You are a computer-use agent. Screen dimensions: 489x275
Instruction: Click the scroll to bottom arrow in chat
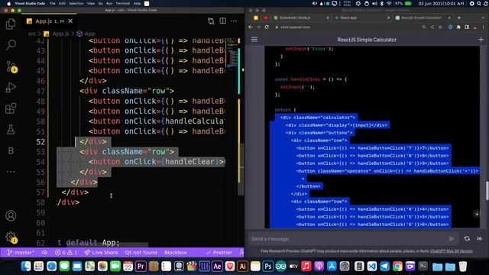[x=477, y=214]
